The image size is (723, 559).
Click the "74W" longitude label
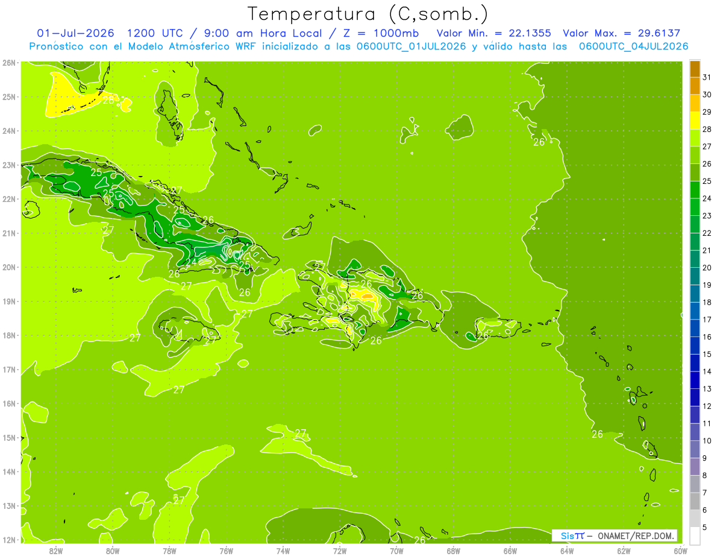point(283,550)
